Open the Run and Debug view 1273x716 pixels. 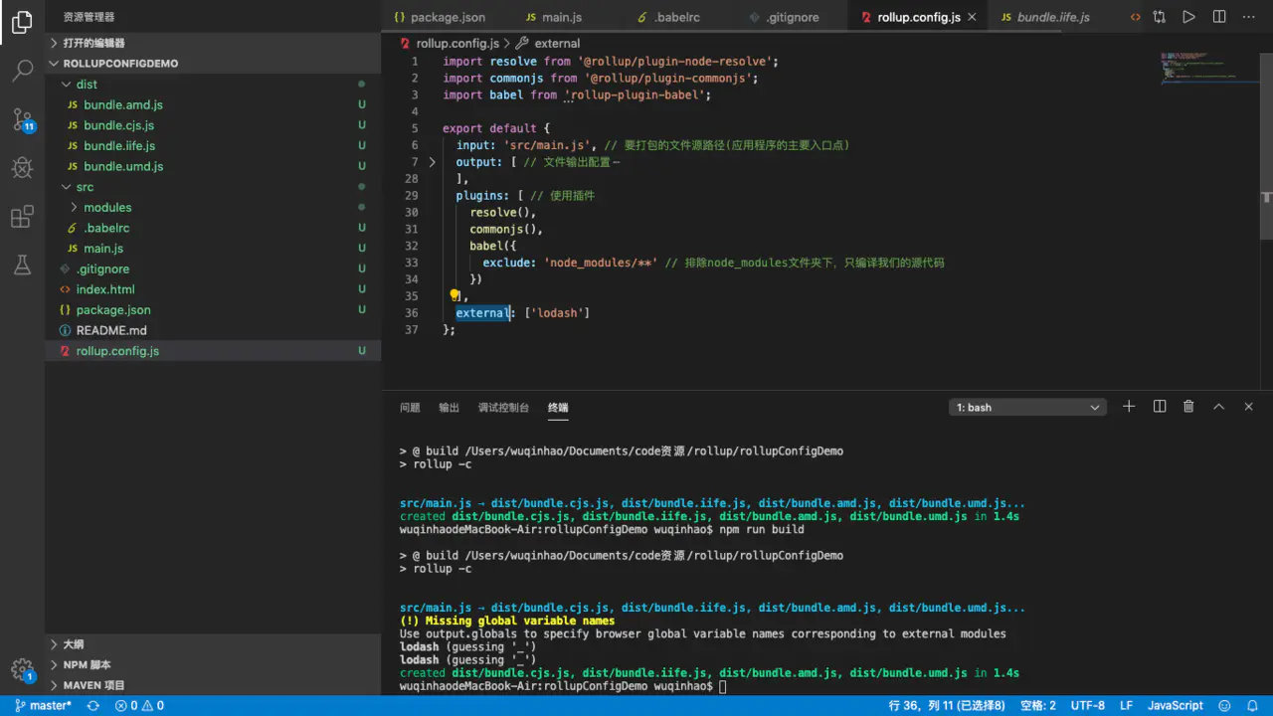pos(22,167)
